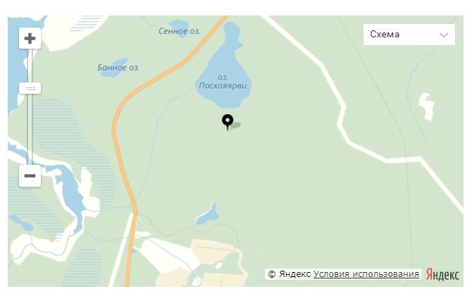Zoom in with the plus button
Screen dimensions: 472x301
[30, 38]
